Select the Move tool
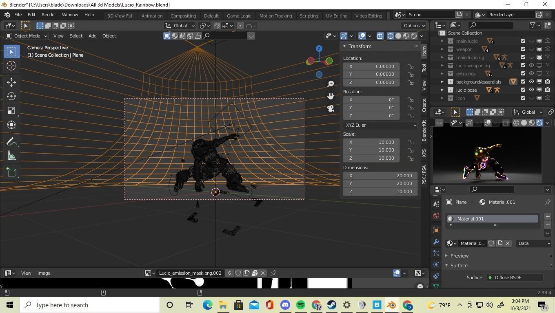This screenshot has height=313, width=555. coord(11,82)
